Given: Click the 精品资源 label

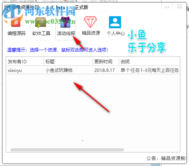Looking at the screenshot, I should click(x=91, y=33).
